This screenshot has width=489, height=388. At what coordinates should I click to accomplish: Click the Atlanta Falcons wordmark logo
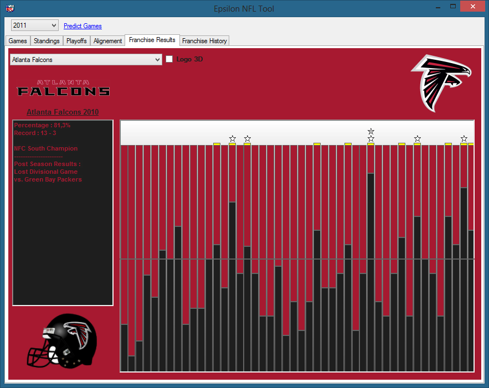[63, 89]
